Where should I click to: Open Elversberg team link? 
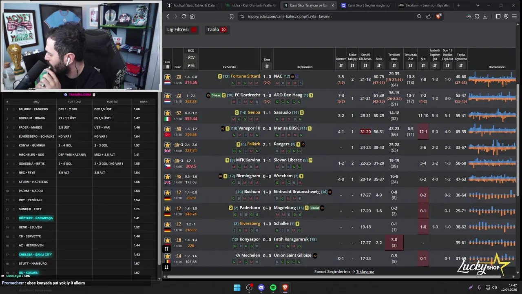pyautogui.click(x=250, y=224)
